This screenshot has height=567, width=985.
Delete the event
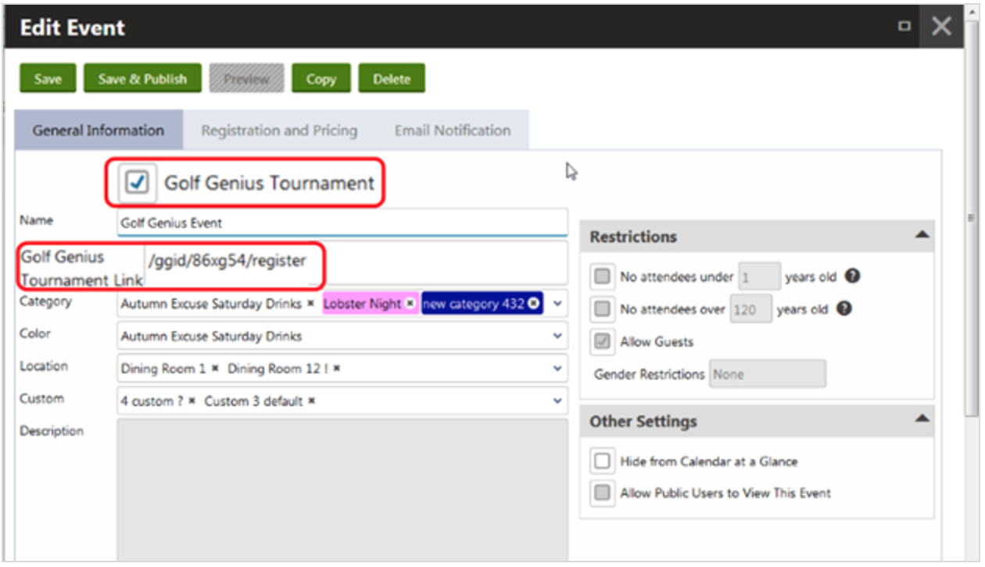pos(392,79)
